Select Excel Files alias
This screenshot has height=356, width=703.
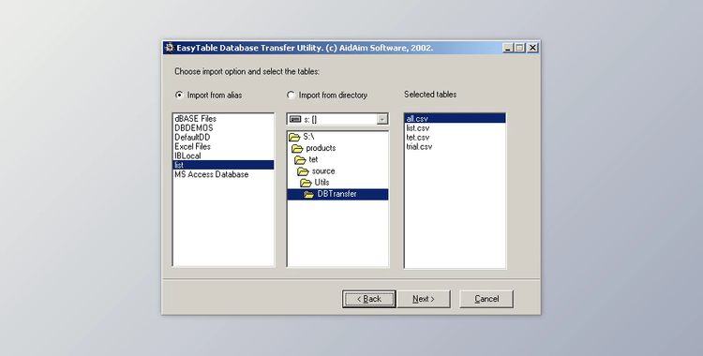click(x=223, y=146)
